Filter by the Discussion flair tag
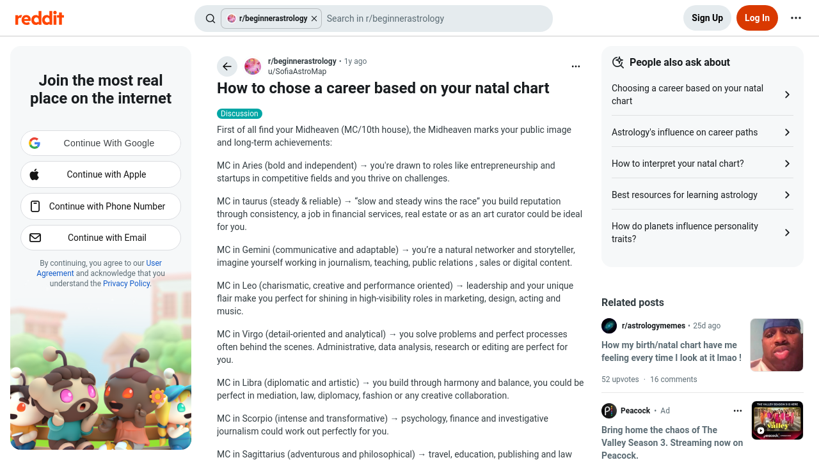 pyautogui.click(x=239, y=114)
